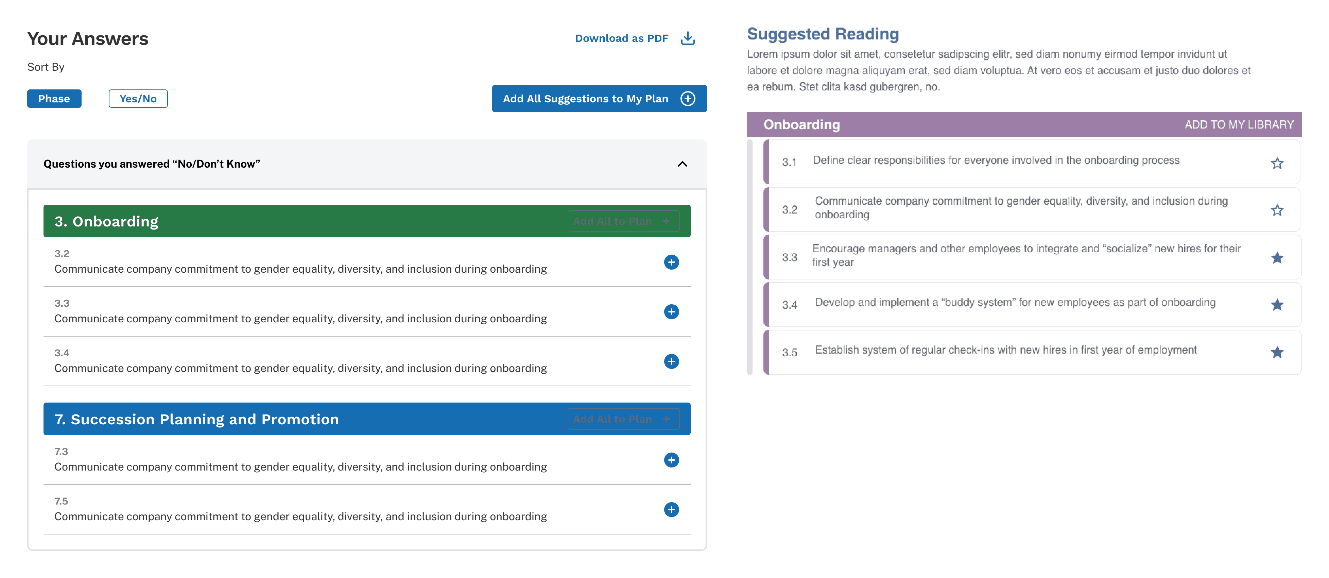
Task: Add question 3.2 to plan with plus icon
Action: (671, 262)
